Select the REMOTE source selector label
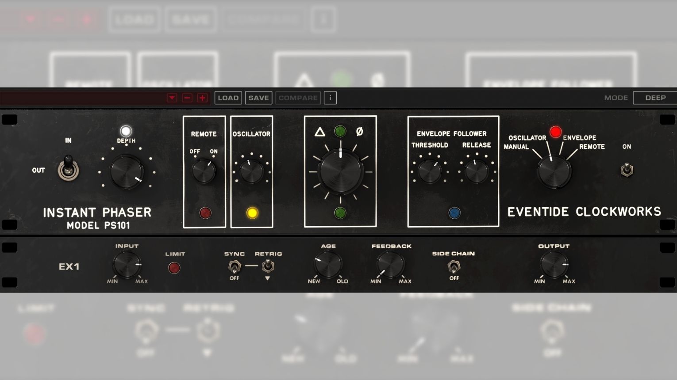This screenshot has width=677, height=380. (592, 147)
